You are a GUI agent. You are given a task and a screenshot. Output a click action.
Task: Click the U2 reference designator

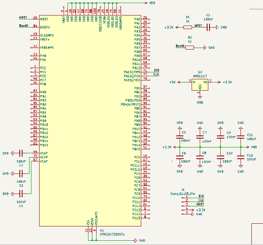point(200,72)
